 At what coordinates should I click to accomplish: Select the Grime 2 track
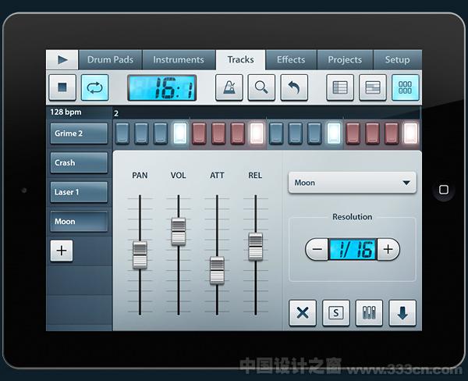coord(79,134)
